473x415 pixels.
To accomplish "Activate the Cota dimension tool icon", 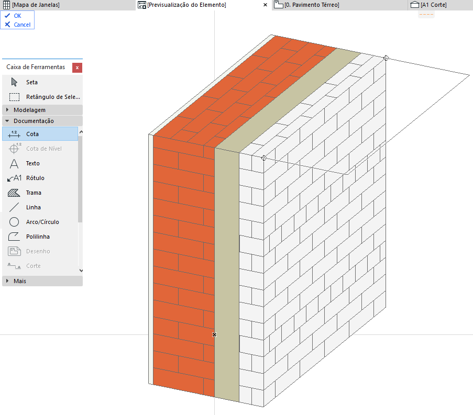I will click(14, 134).
